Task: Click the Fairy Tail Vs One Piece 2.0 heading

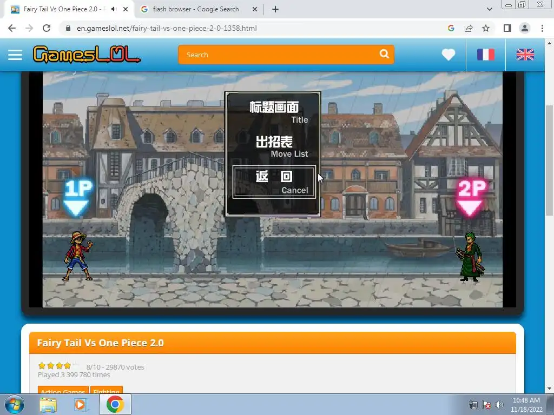Action: tap(100, 343)
